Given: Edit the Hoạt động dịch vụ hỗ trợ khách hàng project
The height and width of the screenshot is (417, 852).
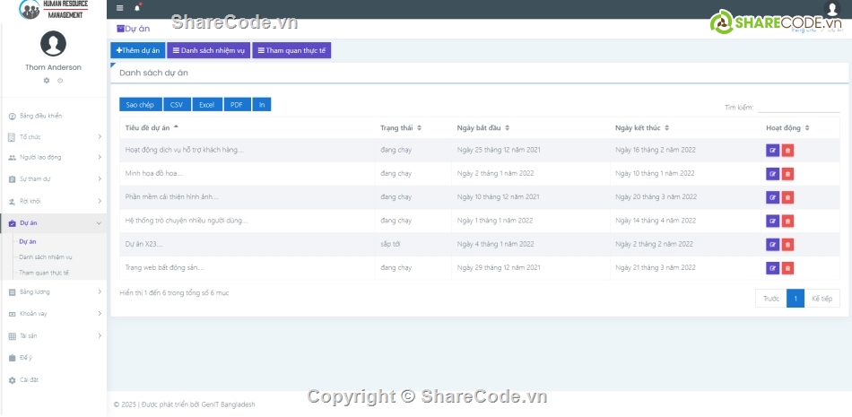Looking at the screenshot, I should coord(773,151).
